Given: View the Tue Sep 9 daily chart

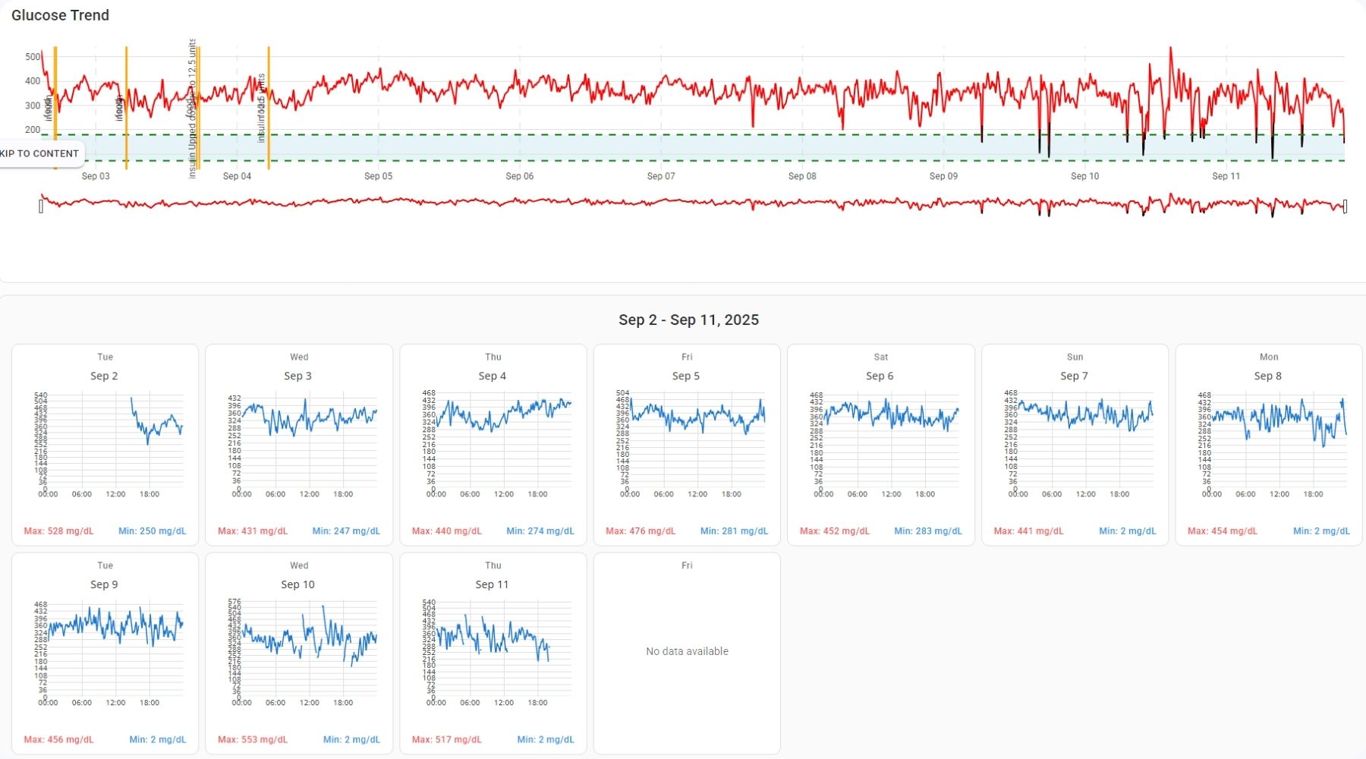Looking at the screenshot, I should [x=105, y=653].
